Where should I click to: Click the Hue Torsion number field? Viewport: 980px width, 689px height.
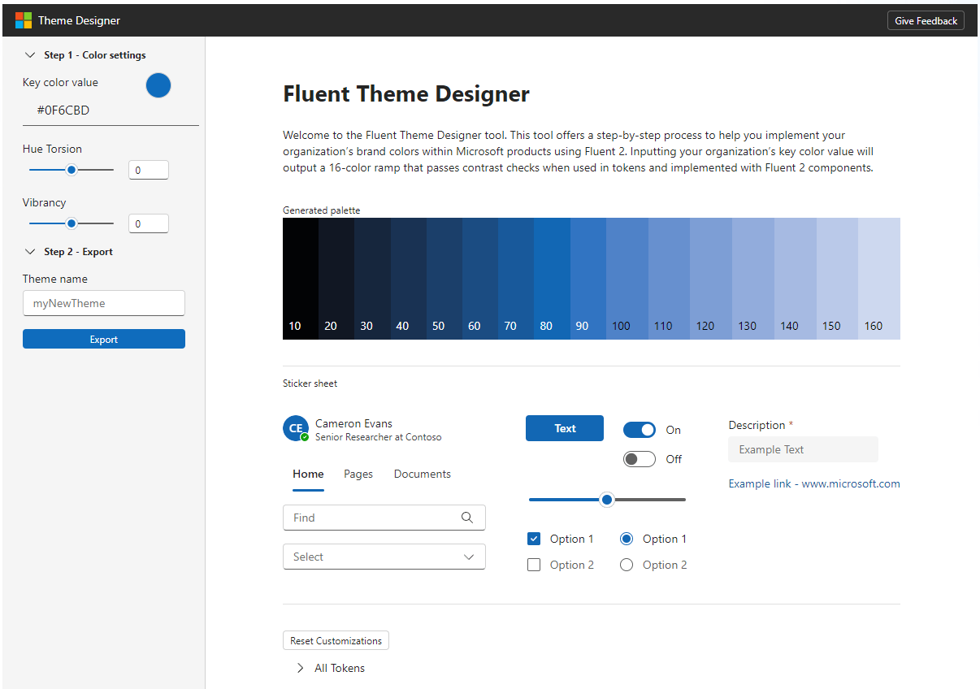tap(149, 170)
